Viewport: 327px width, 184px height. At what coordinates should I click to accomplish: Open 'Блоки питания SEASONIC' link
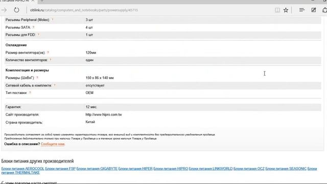click(x=286, y=169)
